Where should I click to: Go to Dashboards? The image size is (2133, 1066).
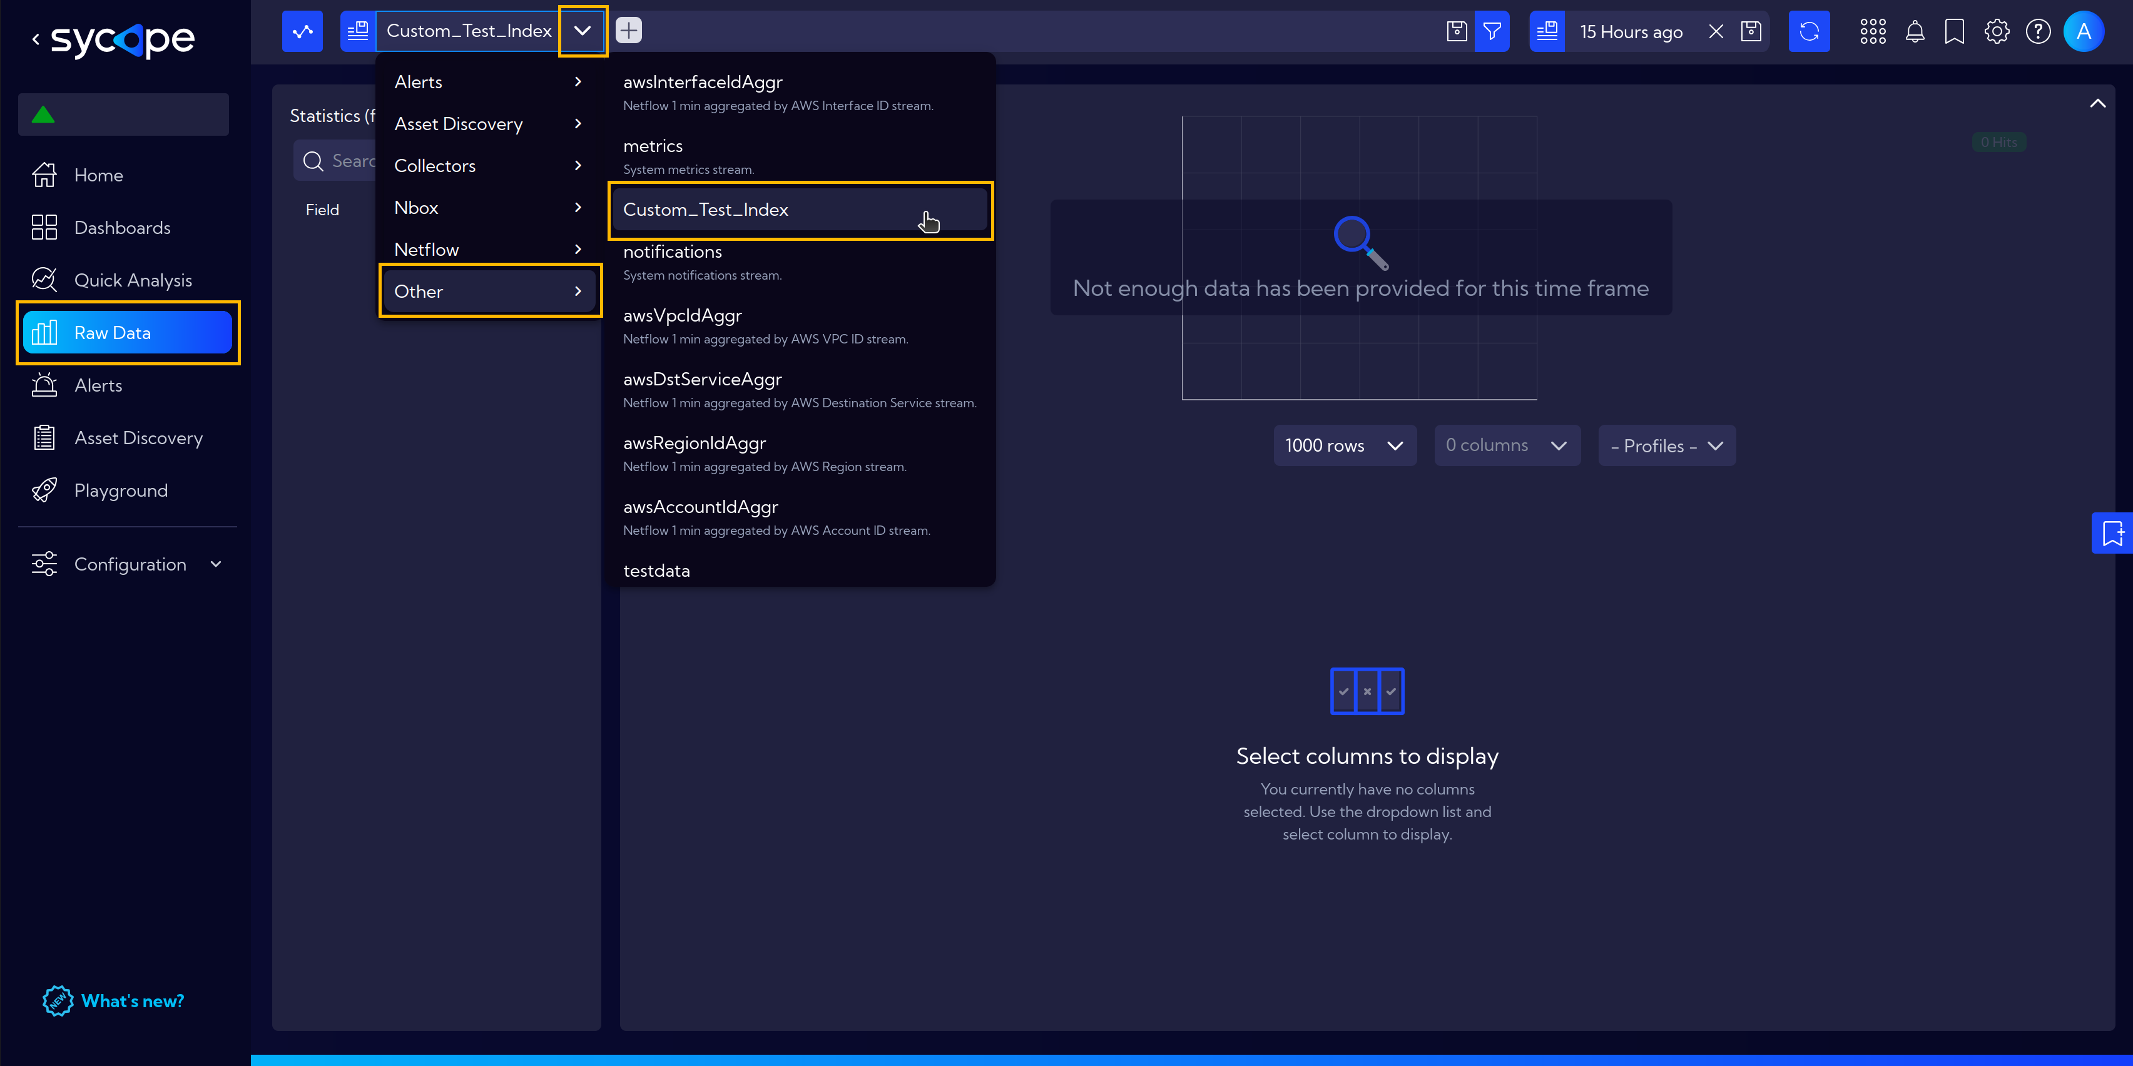click(122, 228)
